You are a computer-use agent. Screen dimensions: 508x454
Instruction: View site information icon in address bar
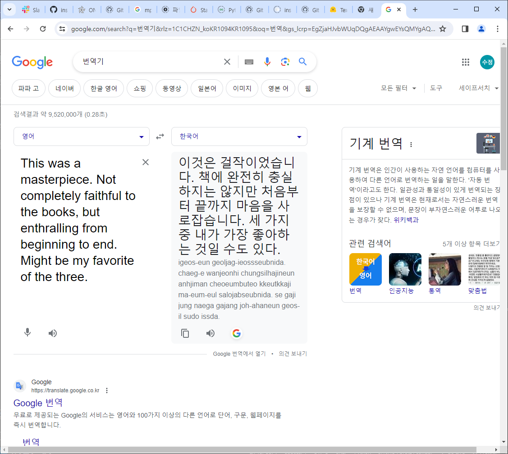click(x=62, y=29)
